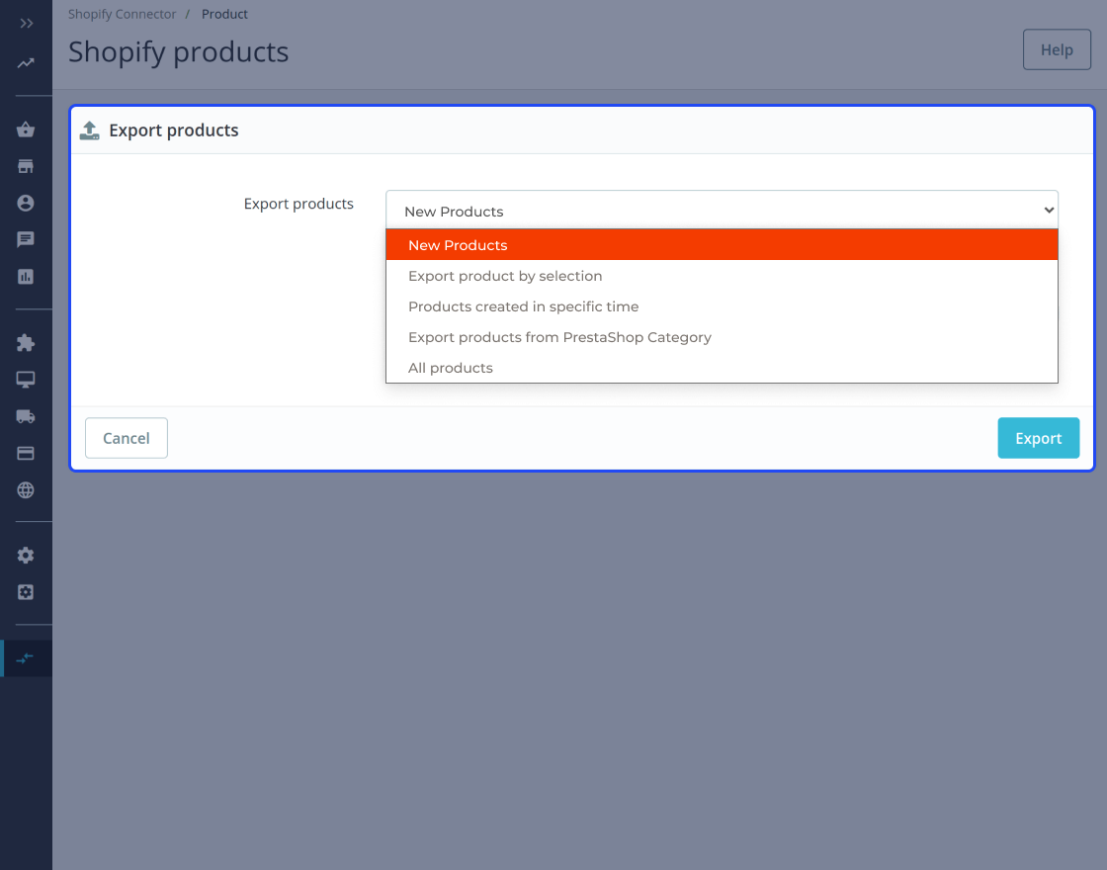The height and width of the screenshot is (870, 1107).
Task: Choose Products created in specific time
Action: 722,306
